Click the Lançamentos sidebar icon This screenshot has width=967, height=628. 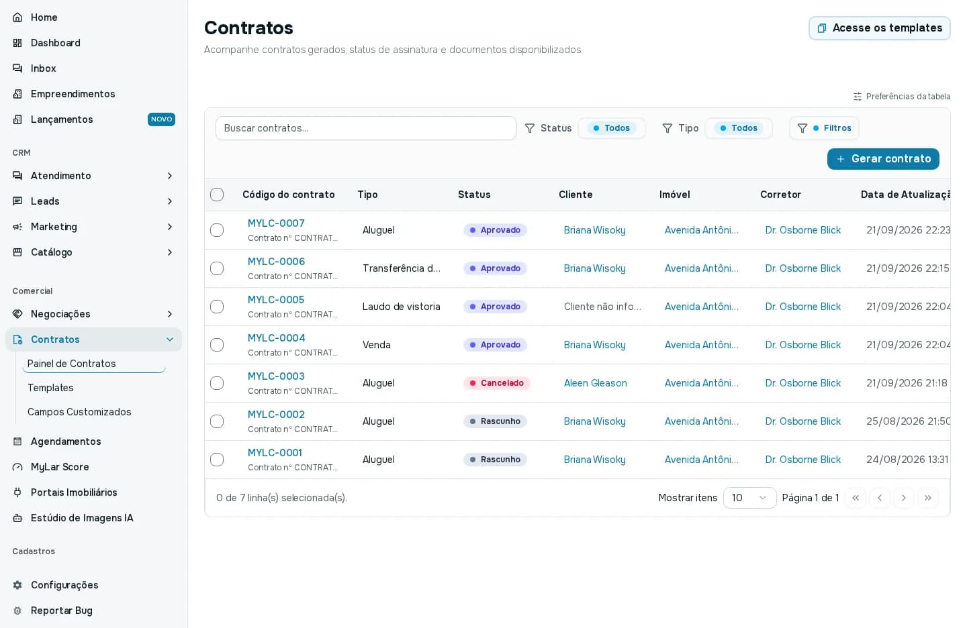click(17, 119)
